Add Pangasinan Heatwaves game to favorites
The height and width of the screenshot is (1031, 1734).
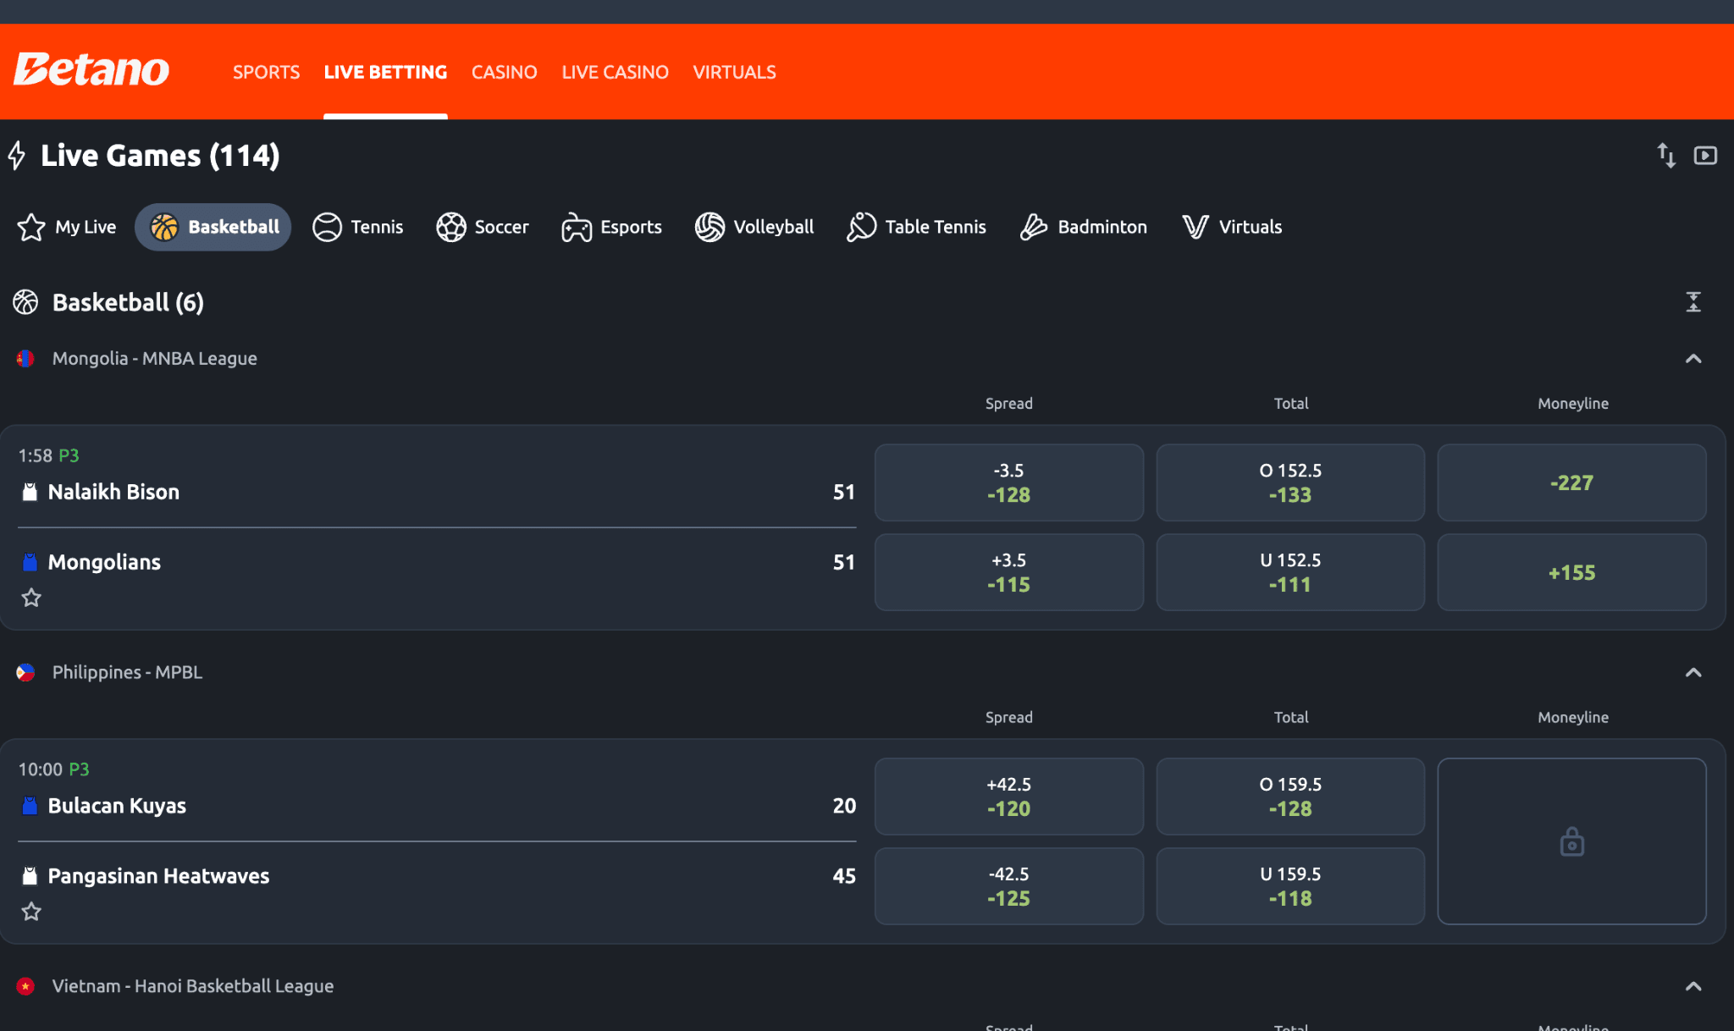tap(32, 912)
